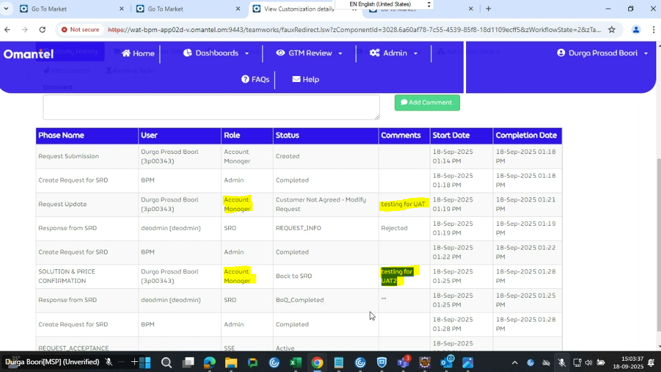
Task: Open Durga Prasad Boori user menu
Action: (602, 53)
